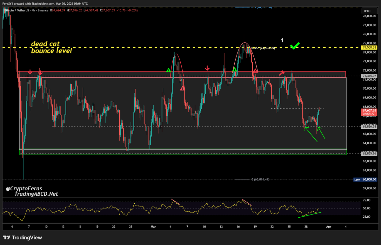Select the 'dead cat bounce level' text annotation
Image resolution: width=381 pixels, height=245 pixels.
[x=51, y=47]
